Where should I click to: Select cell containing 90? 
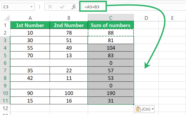(30, 93)
